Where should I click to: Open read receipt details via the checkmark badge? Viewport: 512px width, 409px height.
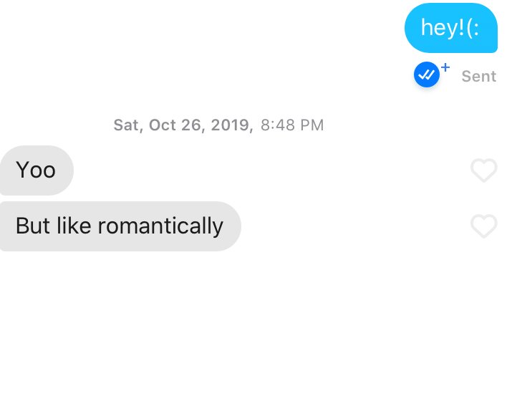pyautogui.click(x=426, y=74)
